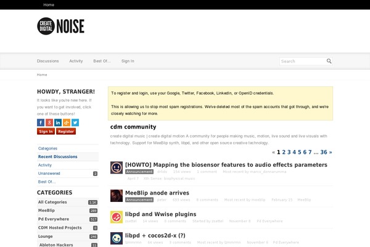
Task: Open the Ableton Hackers category
Action: [x=68, y=245]
